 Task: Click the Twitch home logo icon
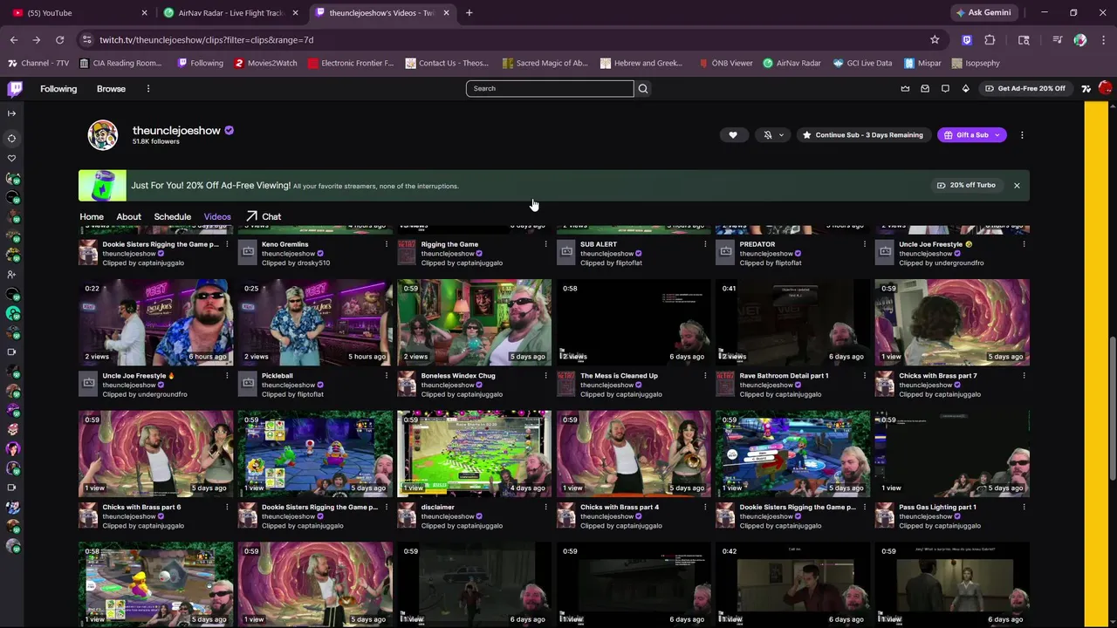(x=15, y=88)
